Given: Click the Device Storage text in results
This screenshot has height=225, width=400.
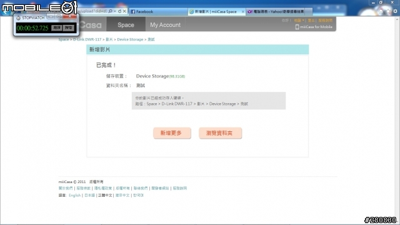Looking at the screenshot, I should click(152, 76).
